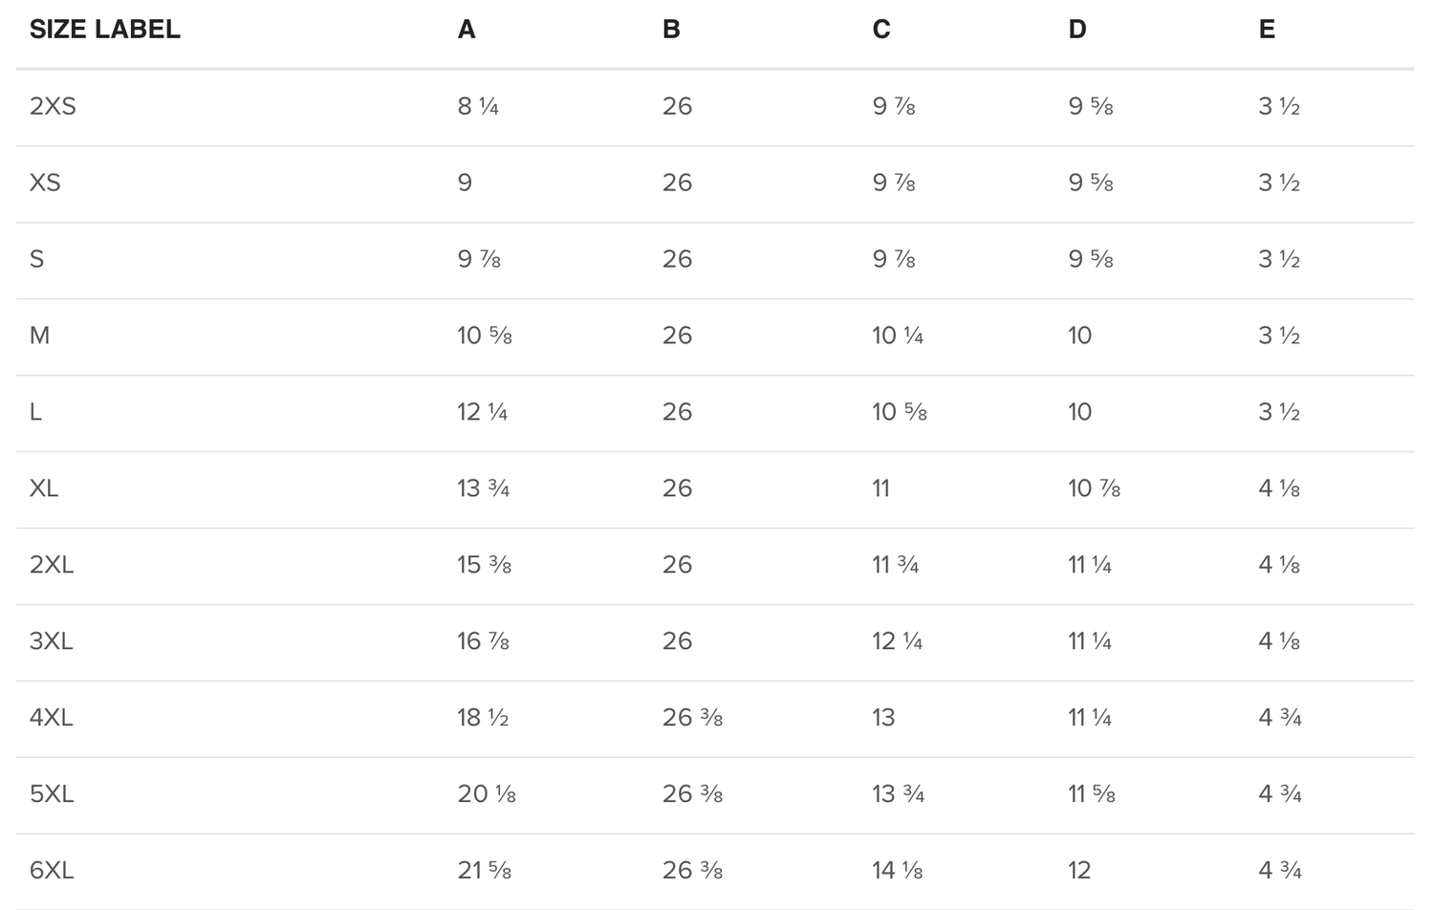The image size is (1434, 910).
Task: Select the XS row label
Action: click(x=45, y=183)
